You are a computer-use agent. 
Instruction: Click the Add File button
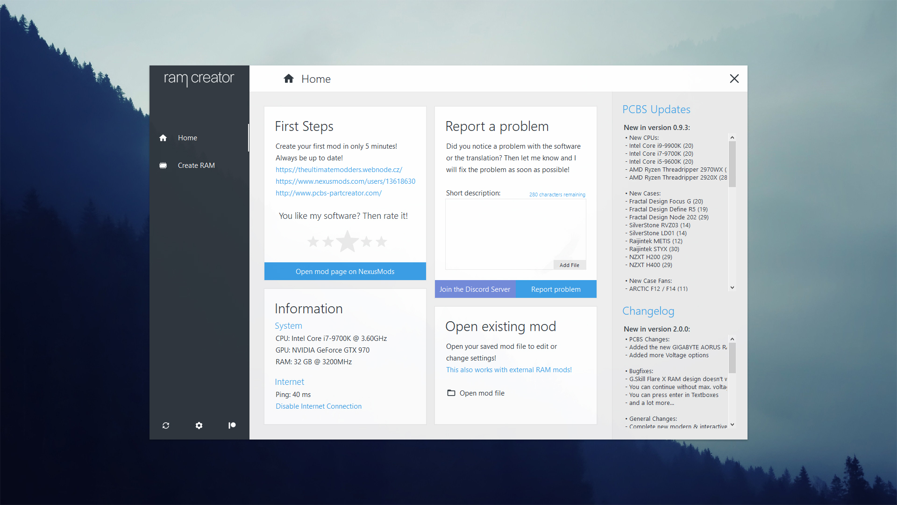click(x=569, y=265)
